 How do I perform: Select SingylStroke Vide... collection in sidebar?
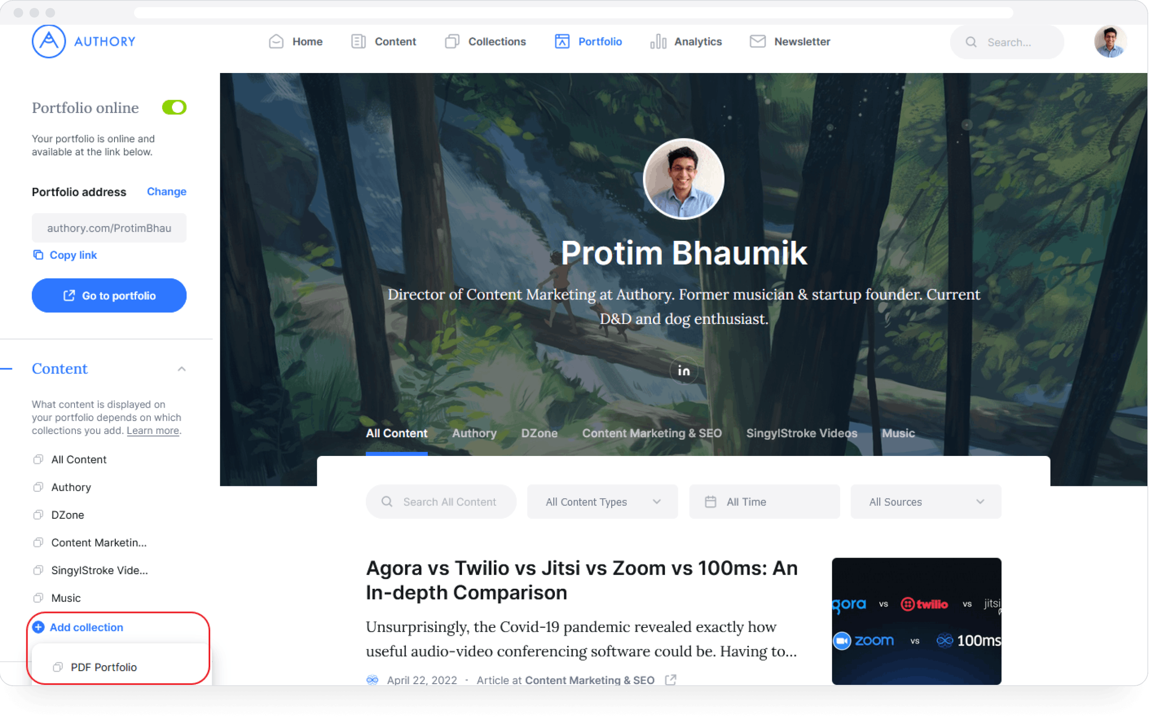[x=99, y=570]
